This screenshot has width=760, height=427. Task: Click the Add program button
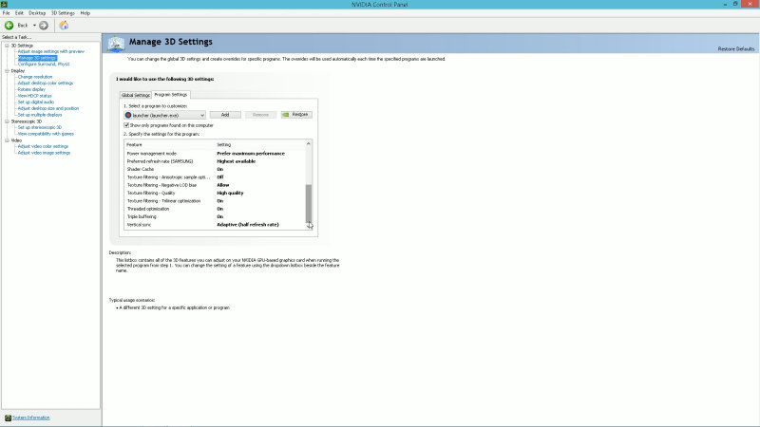[x=225, y=115]
